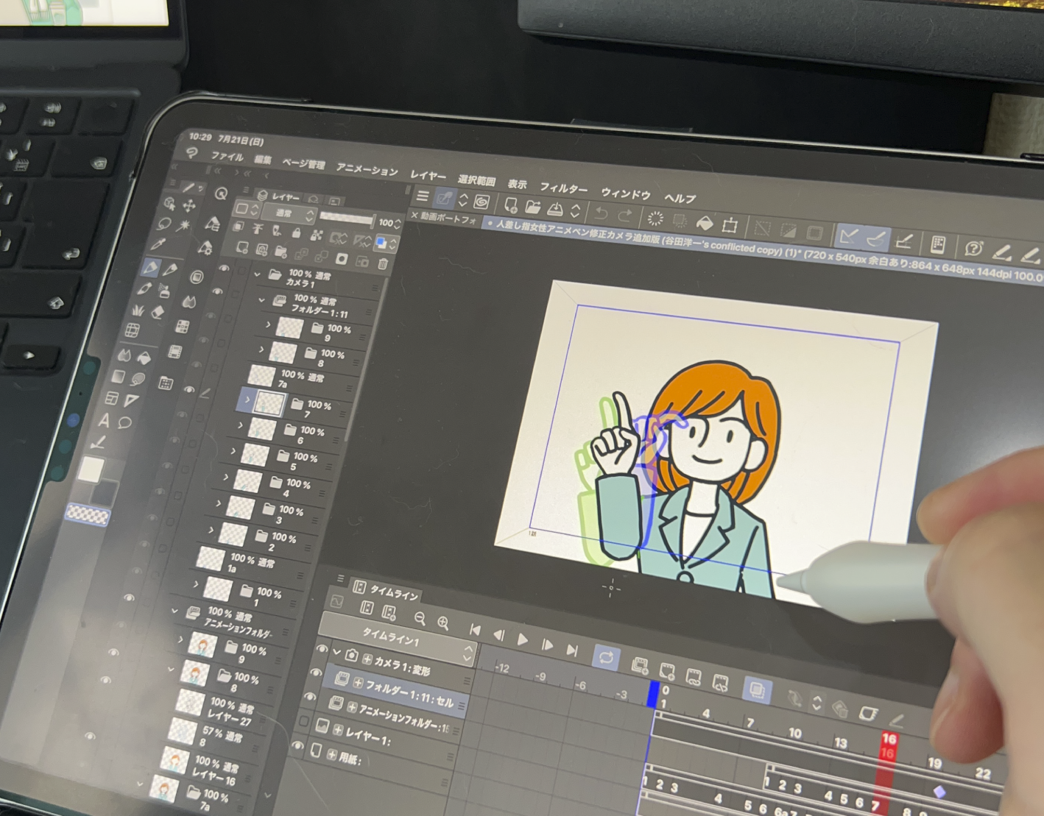Select the transparent color checkered swatch
The height and width of the screenshot is (816, 1044).
pyautogui.click(x=88, y=514)
